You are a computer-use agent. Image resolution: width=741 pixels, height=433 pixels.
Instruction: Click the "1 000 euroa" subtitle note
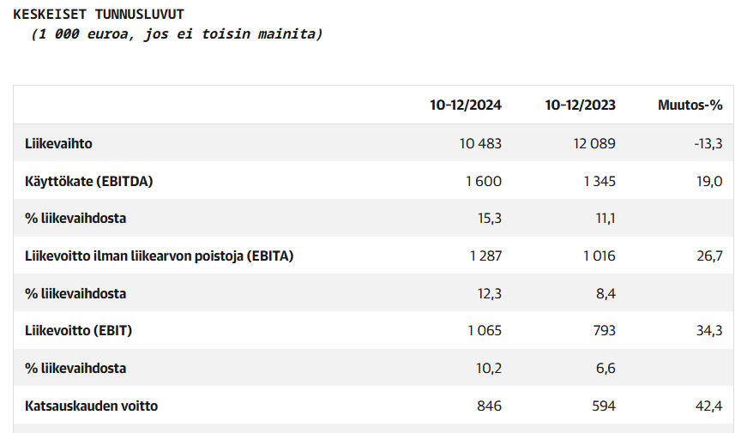click(x=176, y=34)
